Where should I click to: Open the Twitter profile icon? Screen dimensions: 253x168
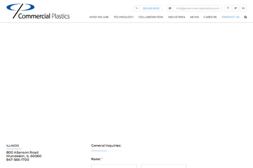tap(236, 8)
